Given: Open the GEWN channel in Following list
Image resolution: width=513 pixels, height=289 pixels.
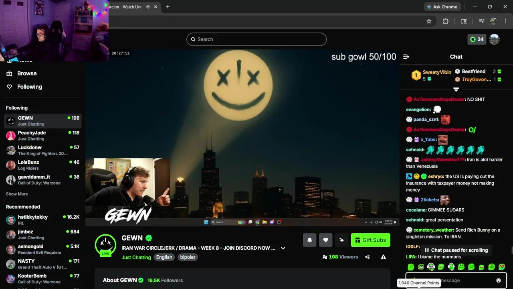Looking at the screenshot, I should 42,121.
